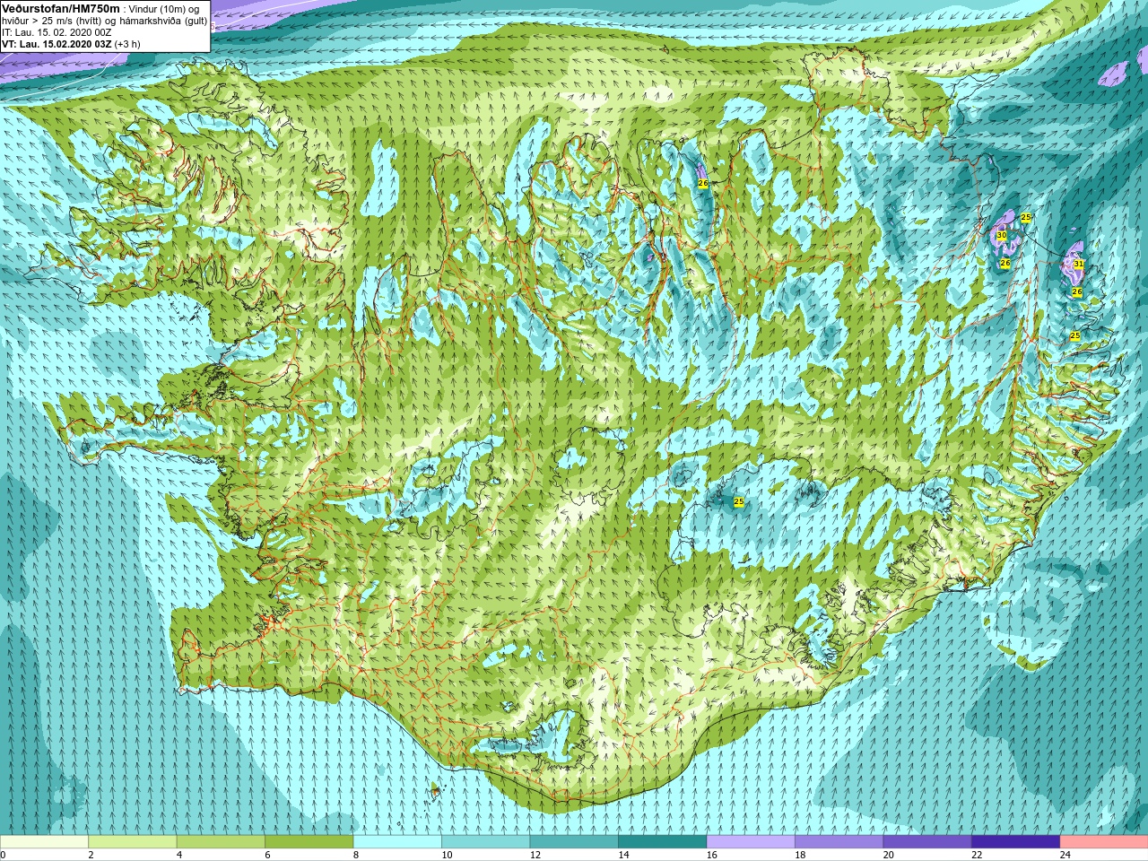The width and height of the screenshot is (1148, 861).
Task: Click the initial time 'IT: Lau. 15. 02. 2020 00Z'
Action: (57, 32)
